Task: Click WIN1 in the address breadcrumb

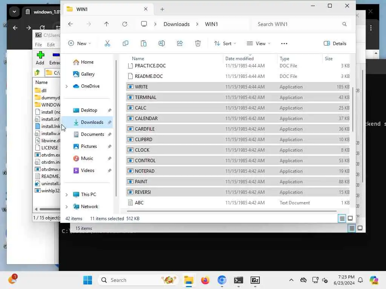Action: 211,24
